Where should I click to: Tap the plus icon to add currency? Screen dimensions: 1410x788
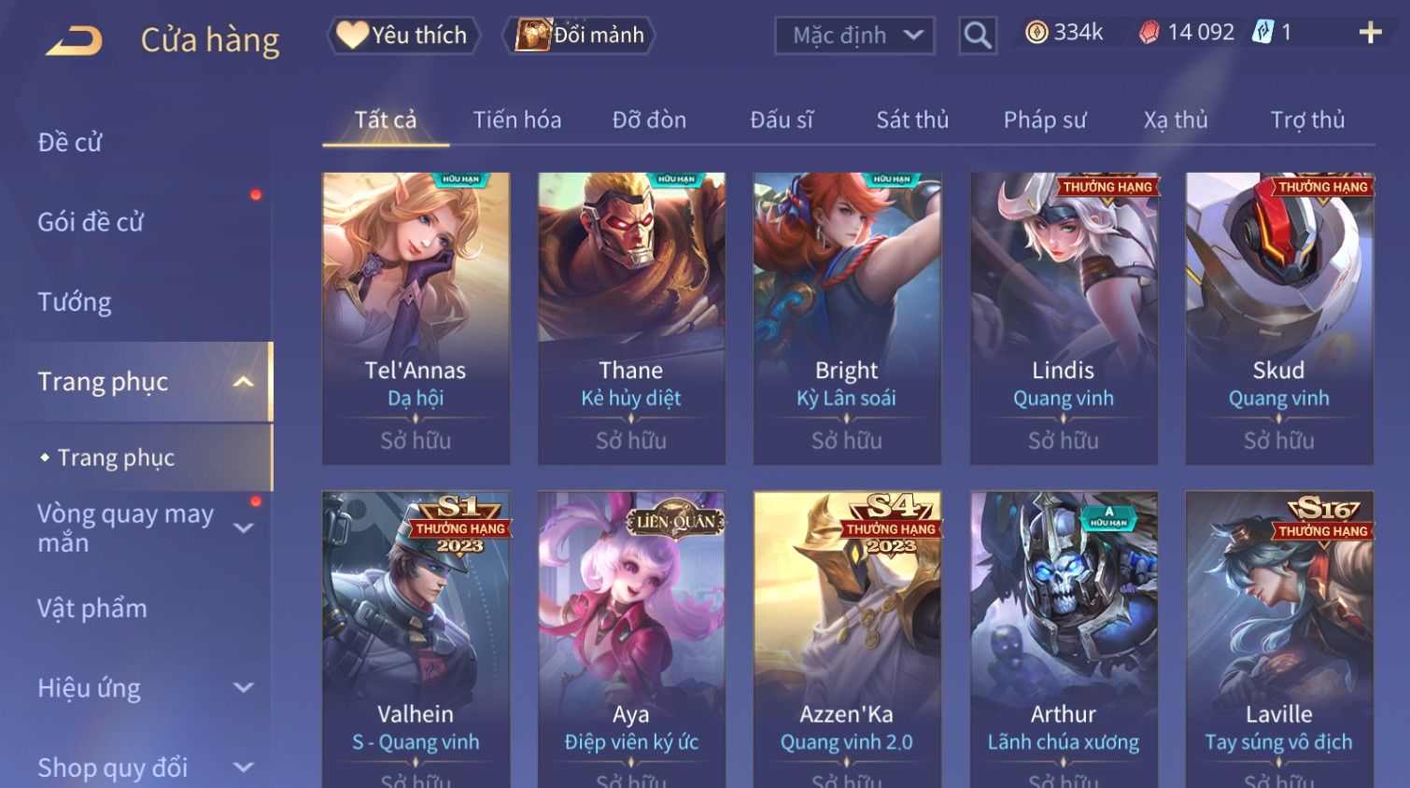(1370, 33)
